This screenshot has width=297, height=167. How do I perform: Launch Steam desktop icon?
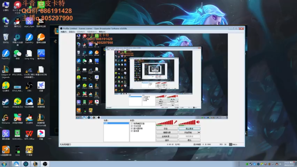[x=6, y=103]
